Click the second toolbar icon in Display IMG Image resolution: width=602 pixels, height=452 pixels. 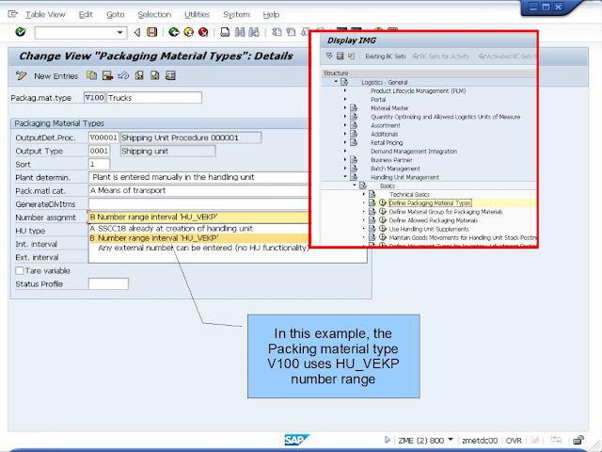click(340, 56)
